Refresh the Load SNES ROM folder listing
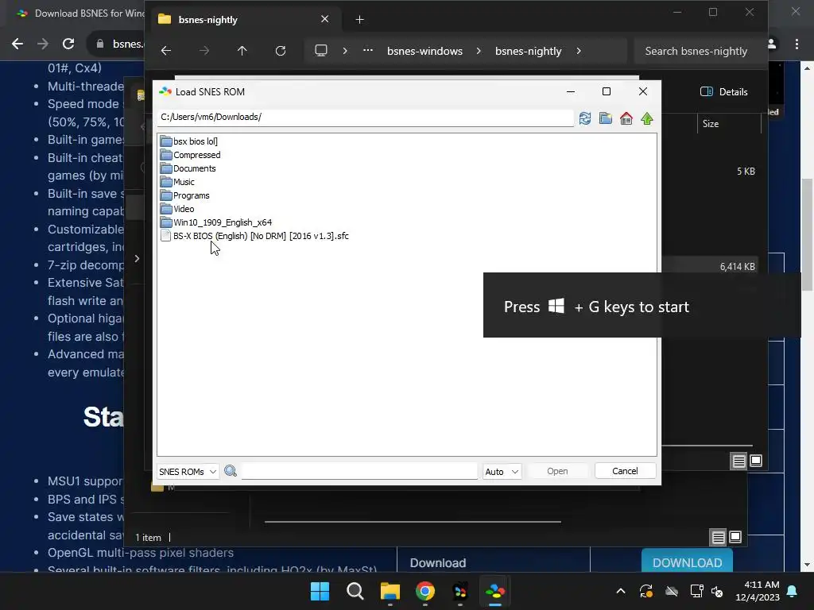 [585, 119]
